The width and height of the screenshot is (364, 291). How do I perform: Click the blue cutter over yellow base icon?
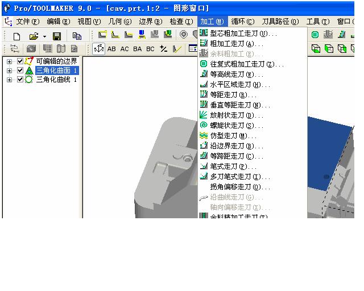coord(142,35)
